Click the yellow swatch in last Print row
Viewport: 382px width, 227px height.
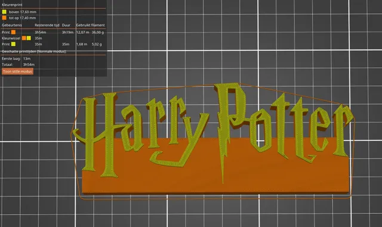click(x=13, y=44)
